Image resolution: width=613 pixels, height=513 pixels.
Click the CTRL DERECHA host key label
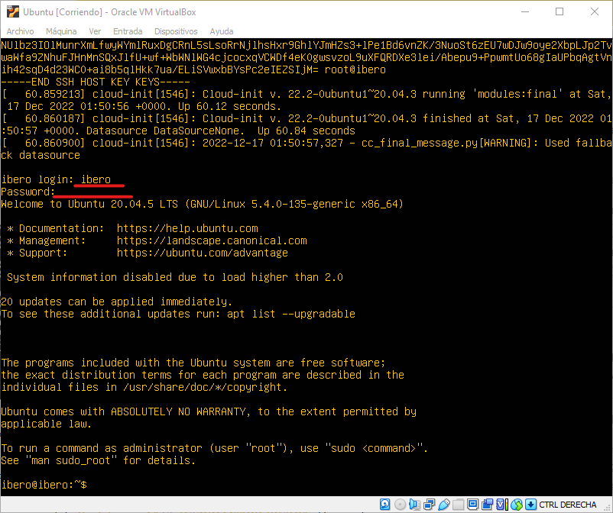(x=568, y=505)
